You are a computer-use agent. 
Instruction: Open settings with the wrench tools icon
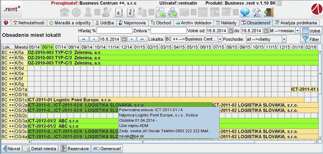pyautogui.click(x=257, y=12)
